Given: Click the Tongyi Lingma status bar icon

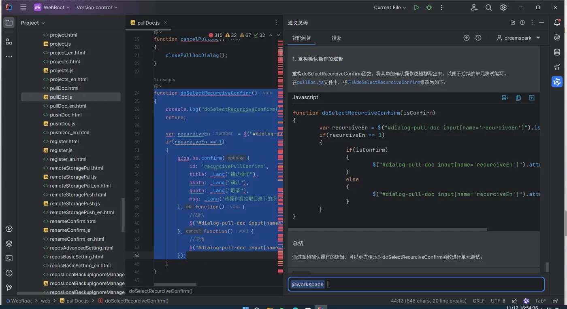Looking at the screenshot, I should click(526, 301).
